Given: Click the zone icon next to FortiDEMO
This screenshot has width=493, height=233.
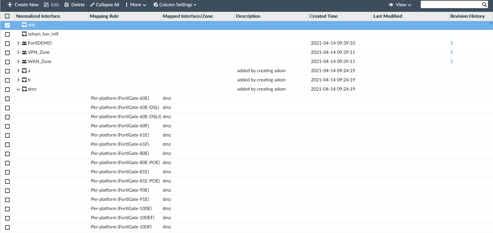Looking at the screenshot, I should pyautogui.click(x=24, y=43).
